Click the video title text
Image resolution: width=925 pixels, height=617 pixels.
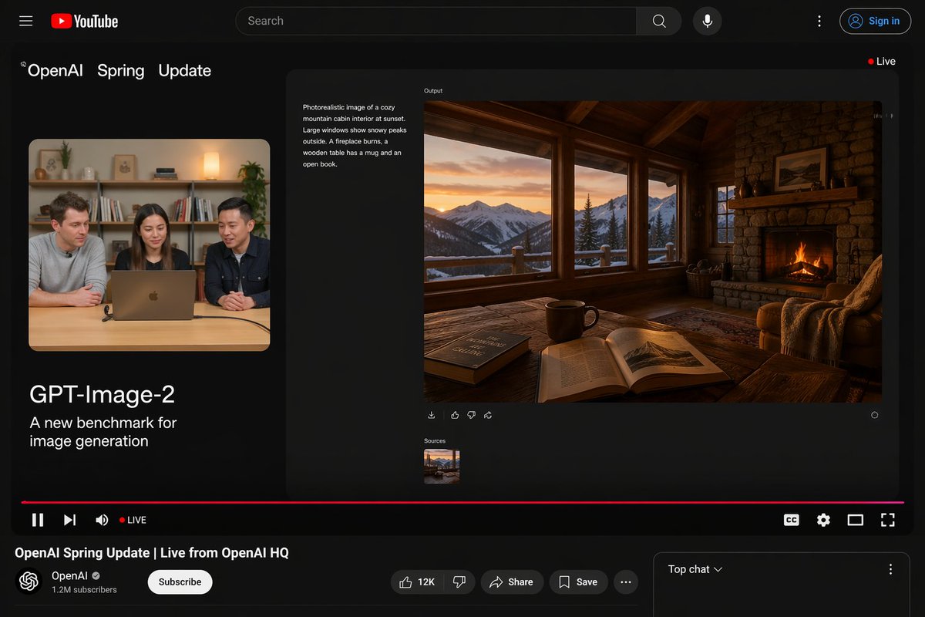pyautogui.click(x=152, y=552)
